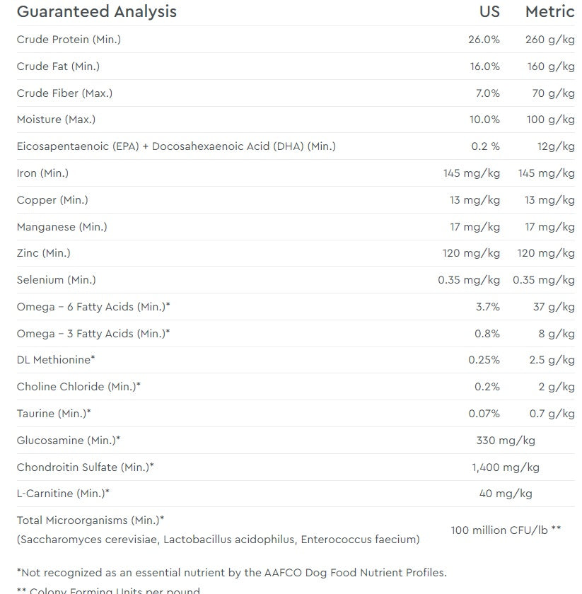Click the Crude Fiber 70 g/kg value

point(553,93)
